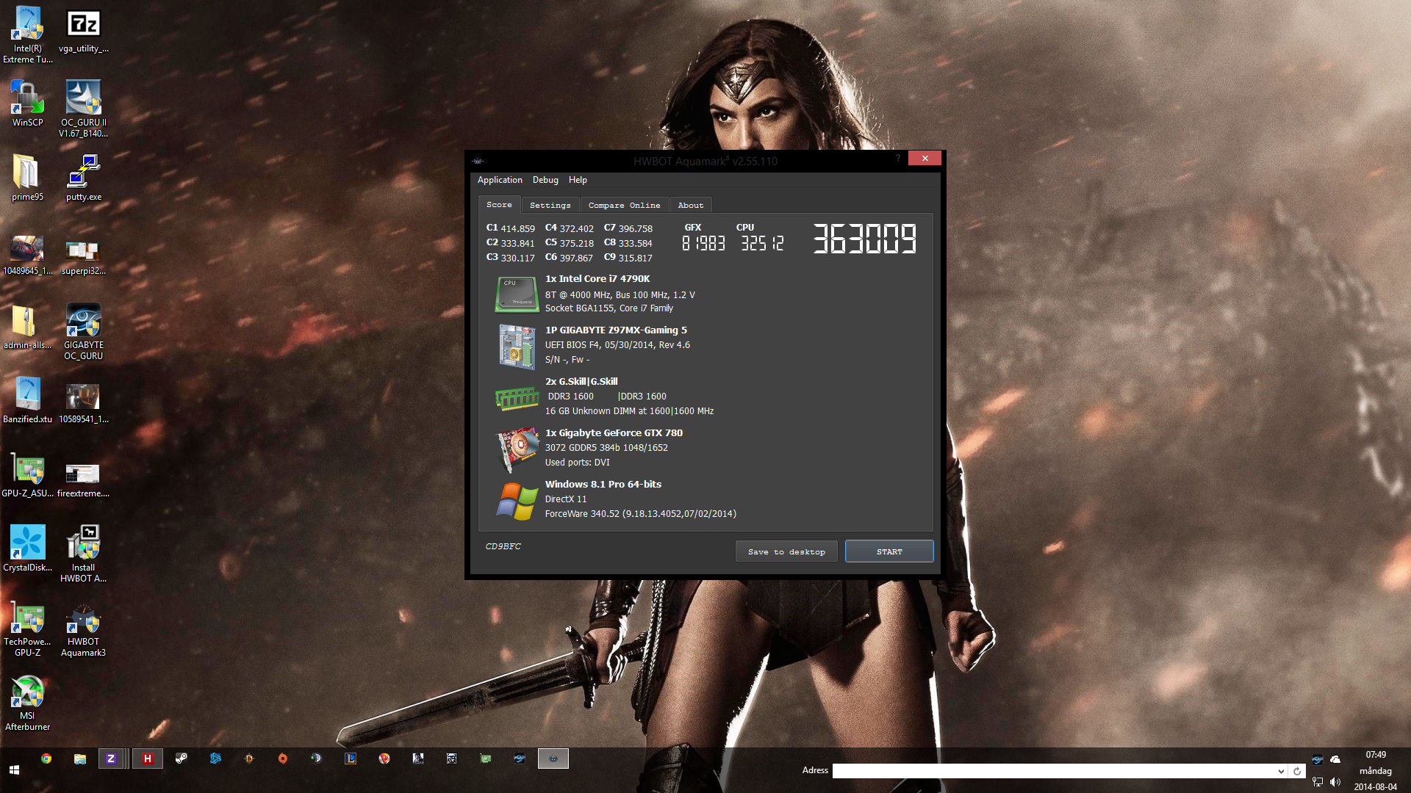Select the vga_utility 7z archive icon
This screenshot has height=793, width=1411.
coord(83,29)
